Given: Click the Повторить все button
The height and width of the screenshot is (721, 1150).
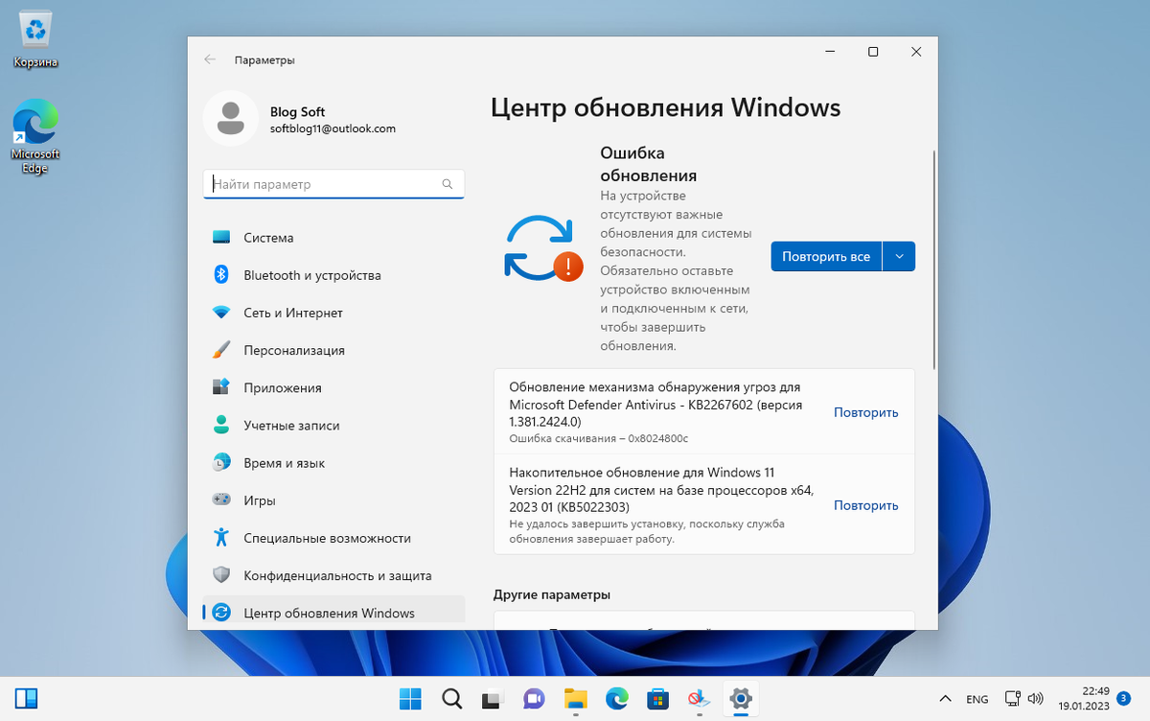Looking at the screenshot, I should point(826,256).
